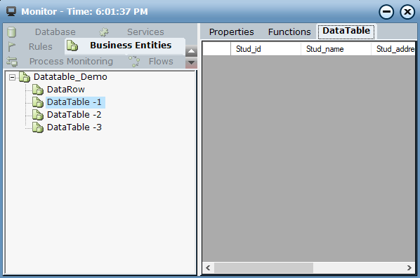The height and width of the screenshot is (278, 420).
Task: Click the Datatable_Demo entity icon
Action: [25, 77]
